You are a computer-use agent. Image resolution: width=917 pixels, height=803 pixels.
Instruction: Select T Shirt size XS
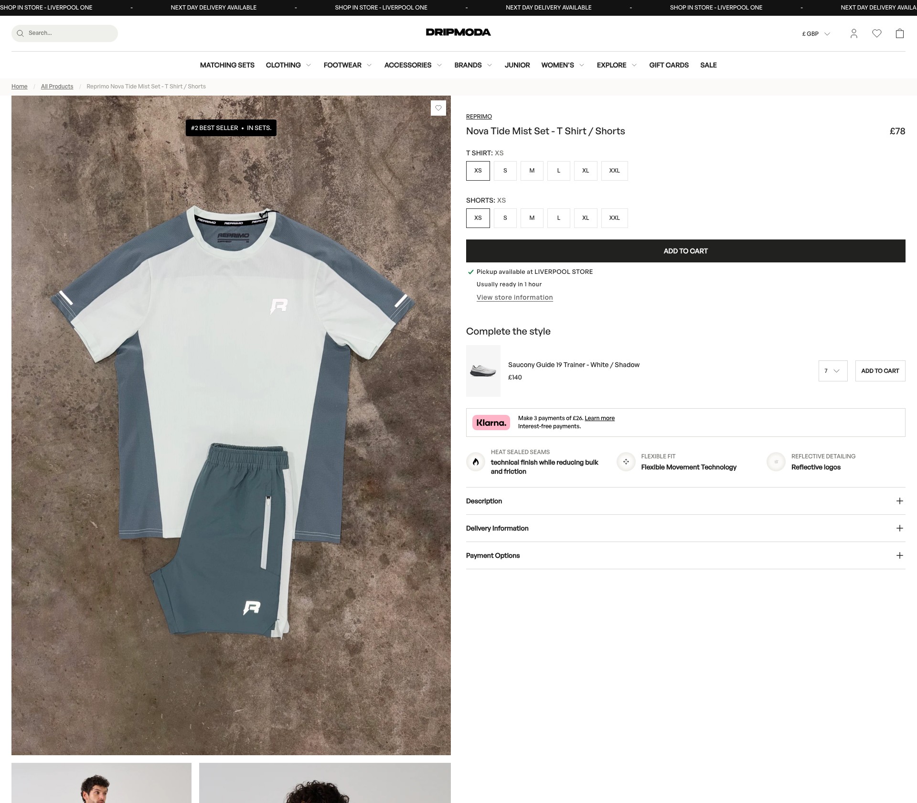478,171
